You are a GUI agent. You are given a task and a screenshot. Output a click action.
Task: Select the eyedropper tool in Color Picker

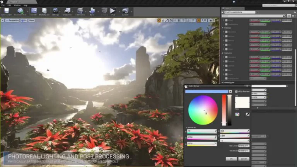coord(247,114)
